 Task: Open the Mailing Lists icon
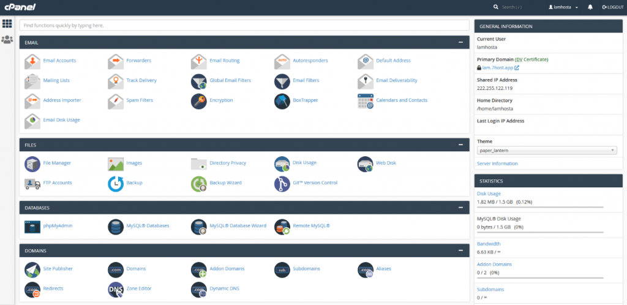point(32,81)
